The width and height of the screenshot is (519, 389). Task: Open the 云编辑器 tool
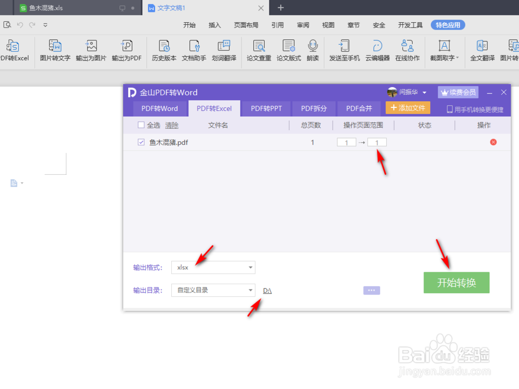click(377, 50)
